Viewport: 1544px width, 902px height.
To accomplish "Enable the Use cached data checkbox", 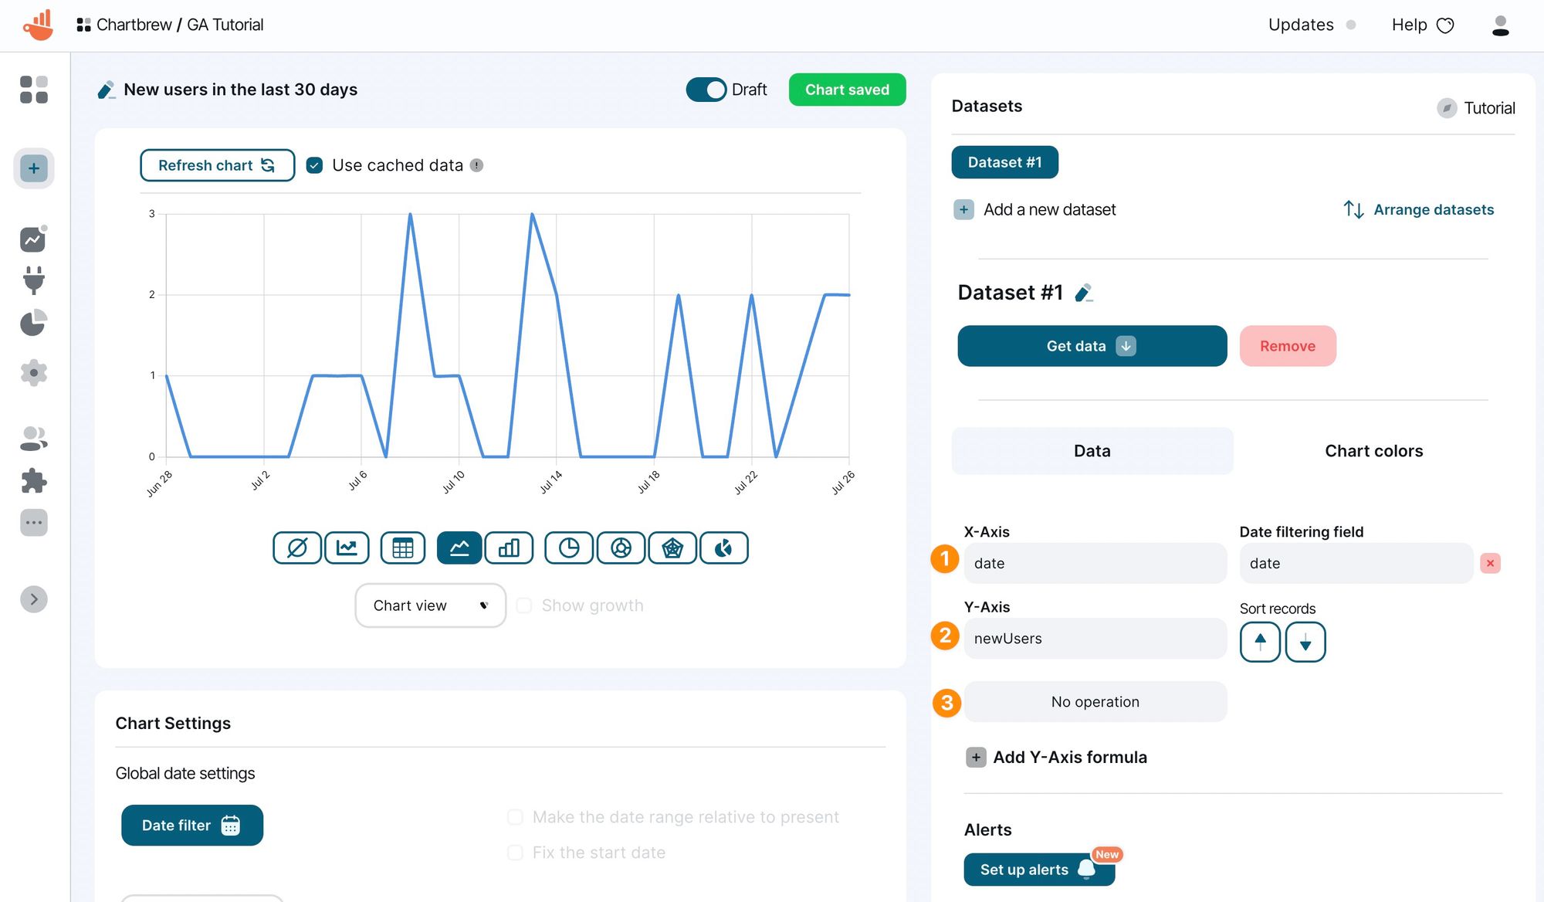I will tap(314, 165).
